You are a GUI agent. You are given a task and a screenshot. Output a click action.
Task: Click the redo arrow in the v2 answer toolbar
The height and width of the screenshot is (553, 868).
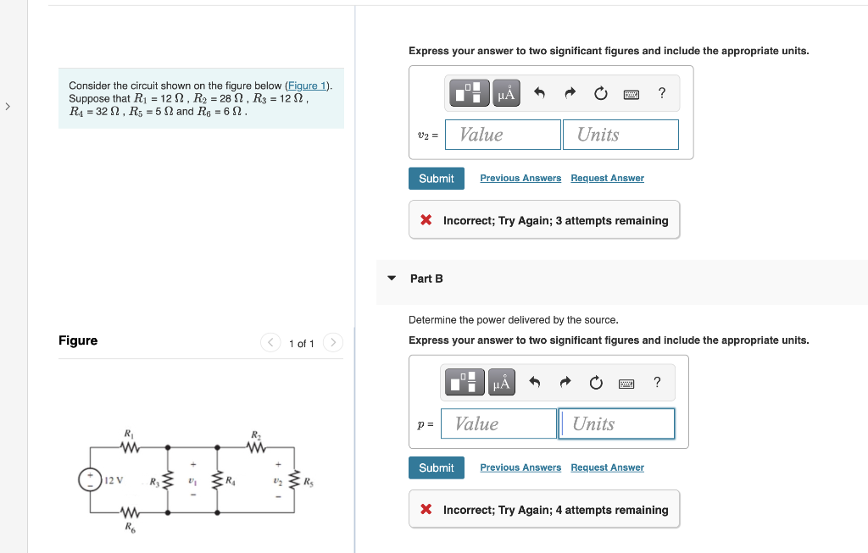pos(568,93)
